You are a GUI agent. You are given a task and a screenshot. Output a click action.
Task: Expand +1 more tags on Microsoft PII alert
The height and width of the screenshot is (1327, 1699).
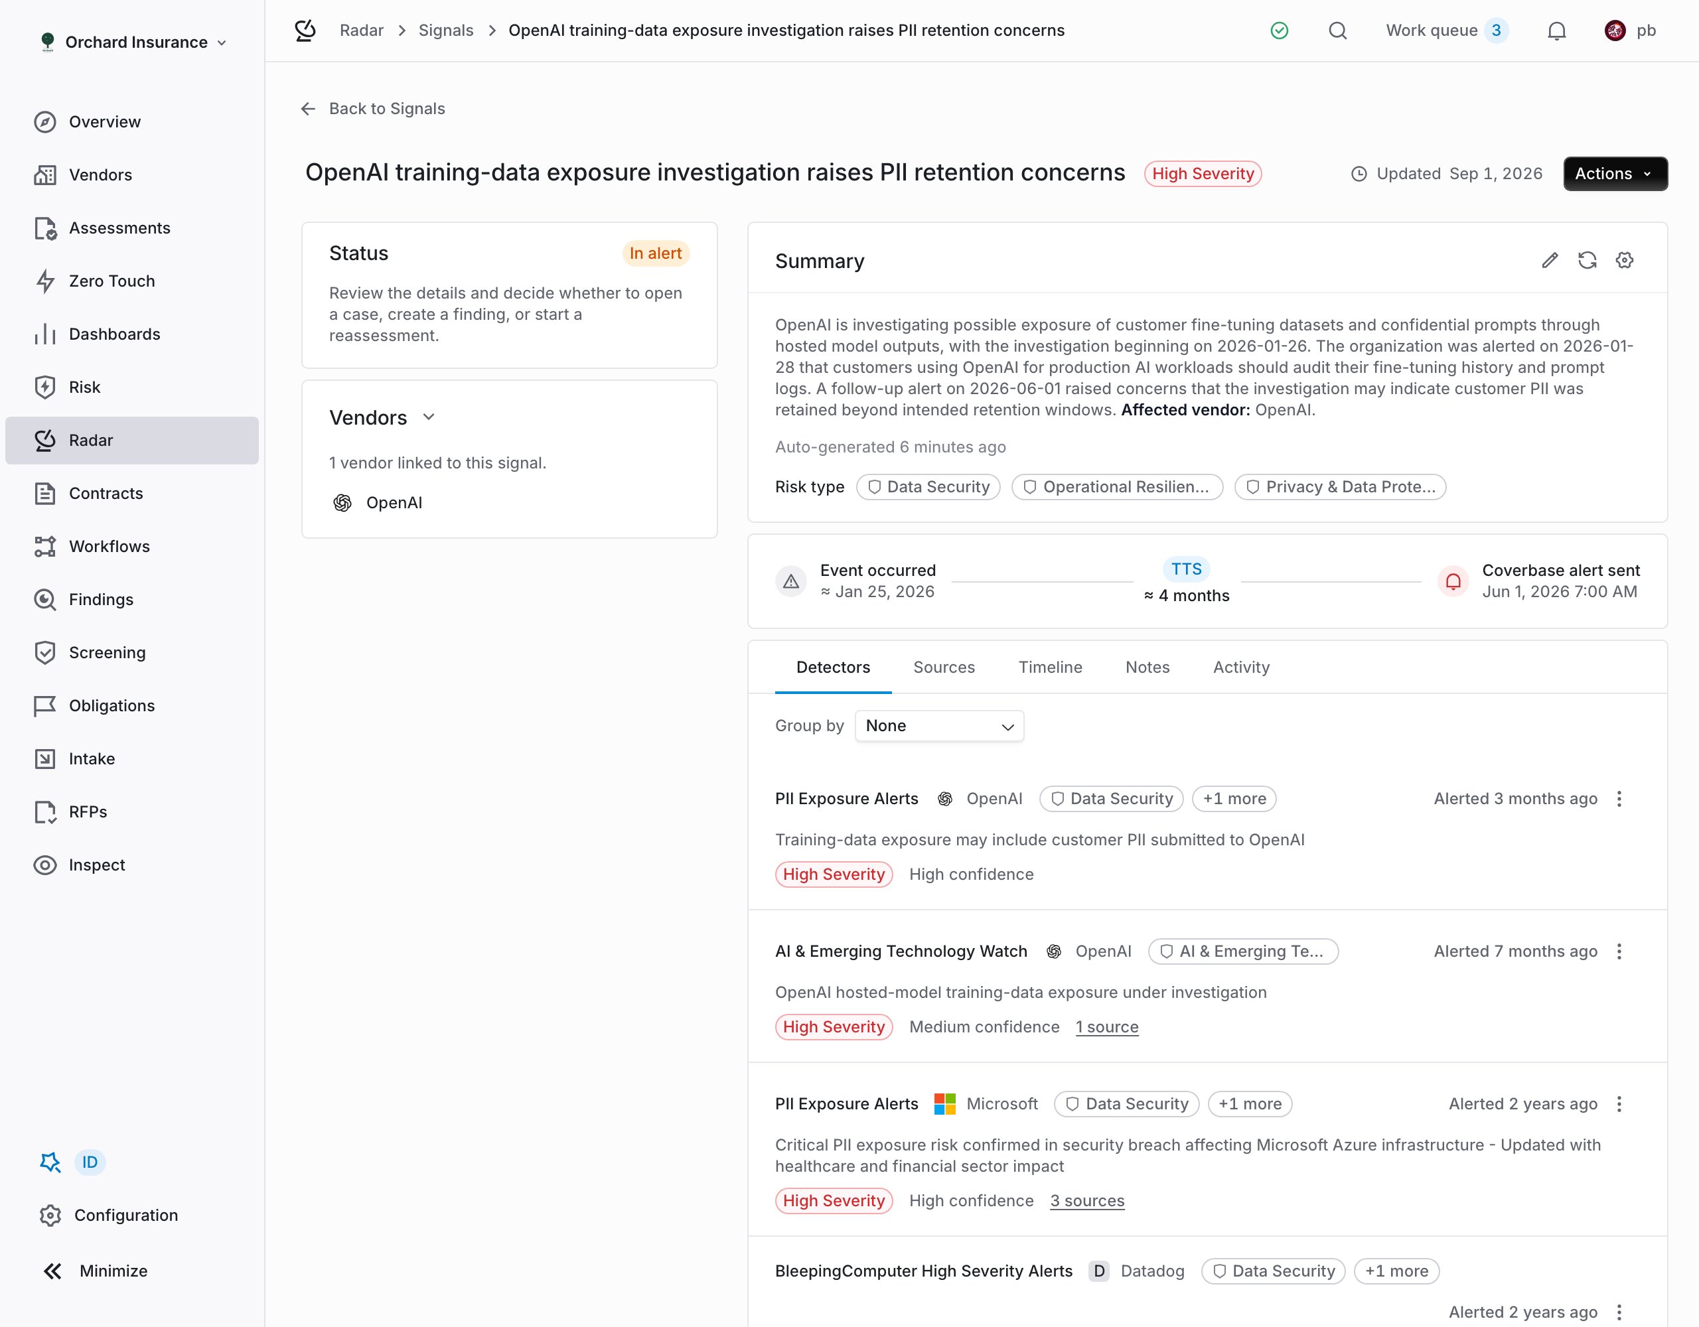(1249, 1104)
